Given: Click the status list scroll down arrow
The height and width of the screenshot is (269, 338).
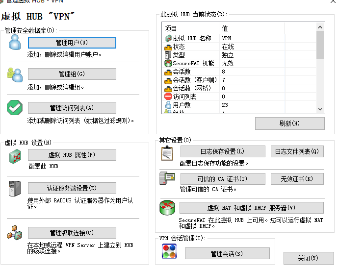Looking at the screenshot, I should 320,109.
